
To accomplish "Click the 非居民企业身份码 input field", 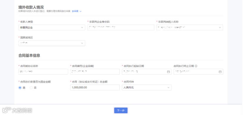I will point(121,27).
